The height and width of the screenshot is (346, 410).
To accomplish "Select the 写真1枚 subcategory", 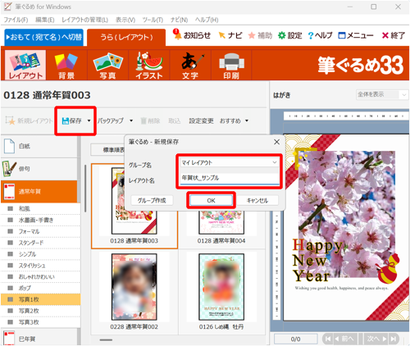I will point(40,299).
